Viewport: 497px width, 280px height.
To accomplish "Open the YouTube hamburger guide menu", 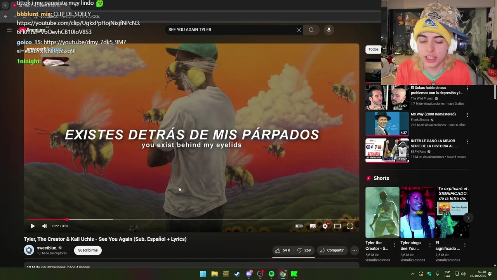I will click(9, 30).
